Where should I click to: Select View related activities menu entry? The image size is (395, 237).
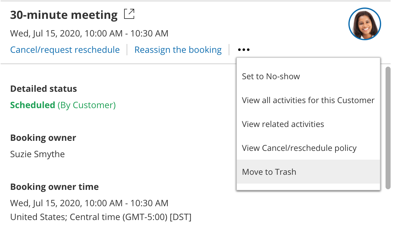click(283, 124)
